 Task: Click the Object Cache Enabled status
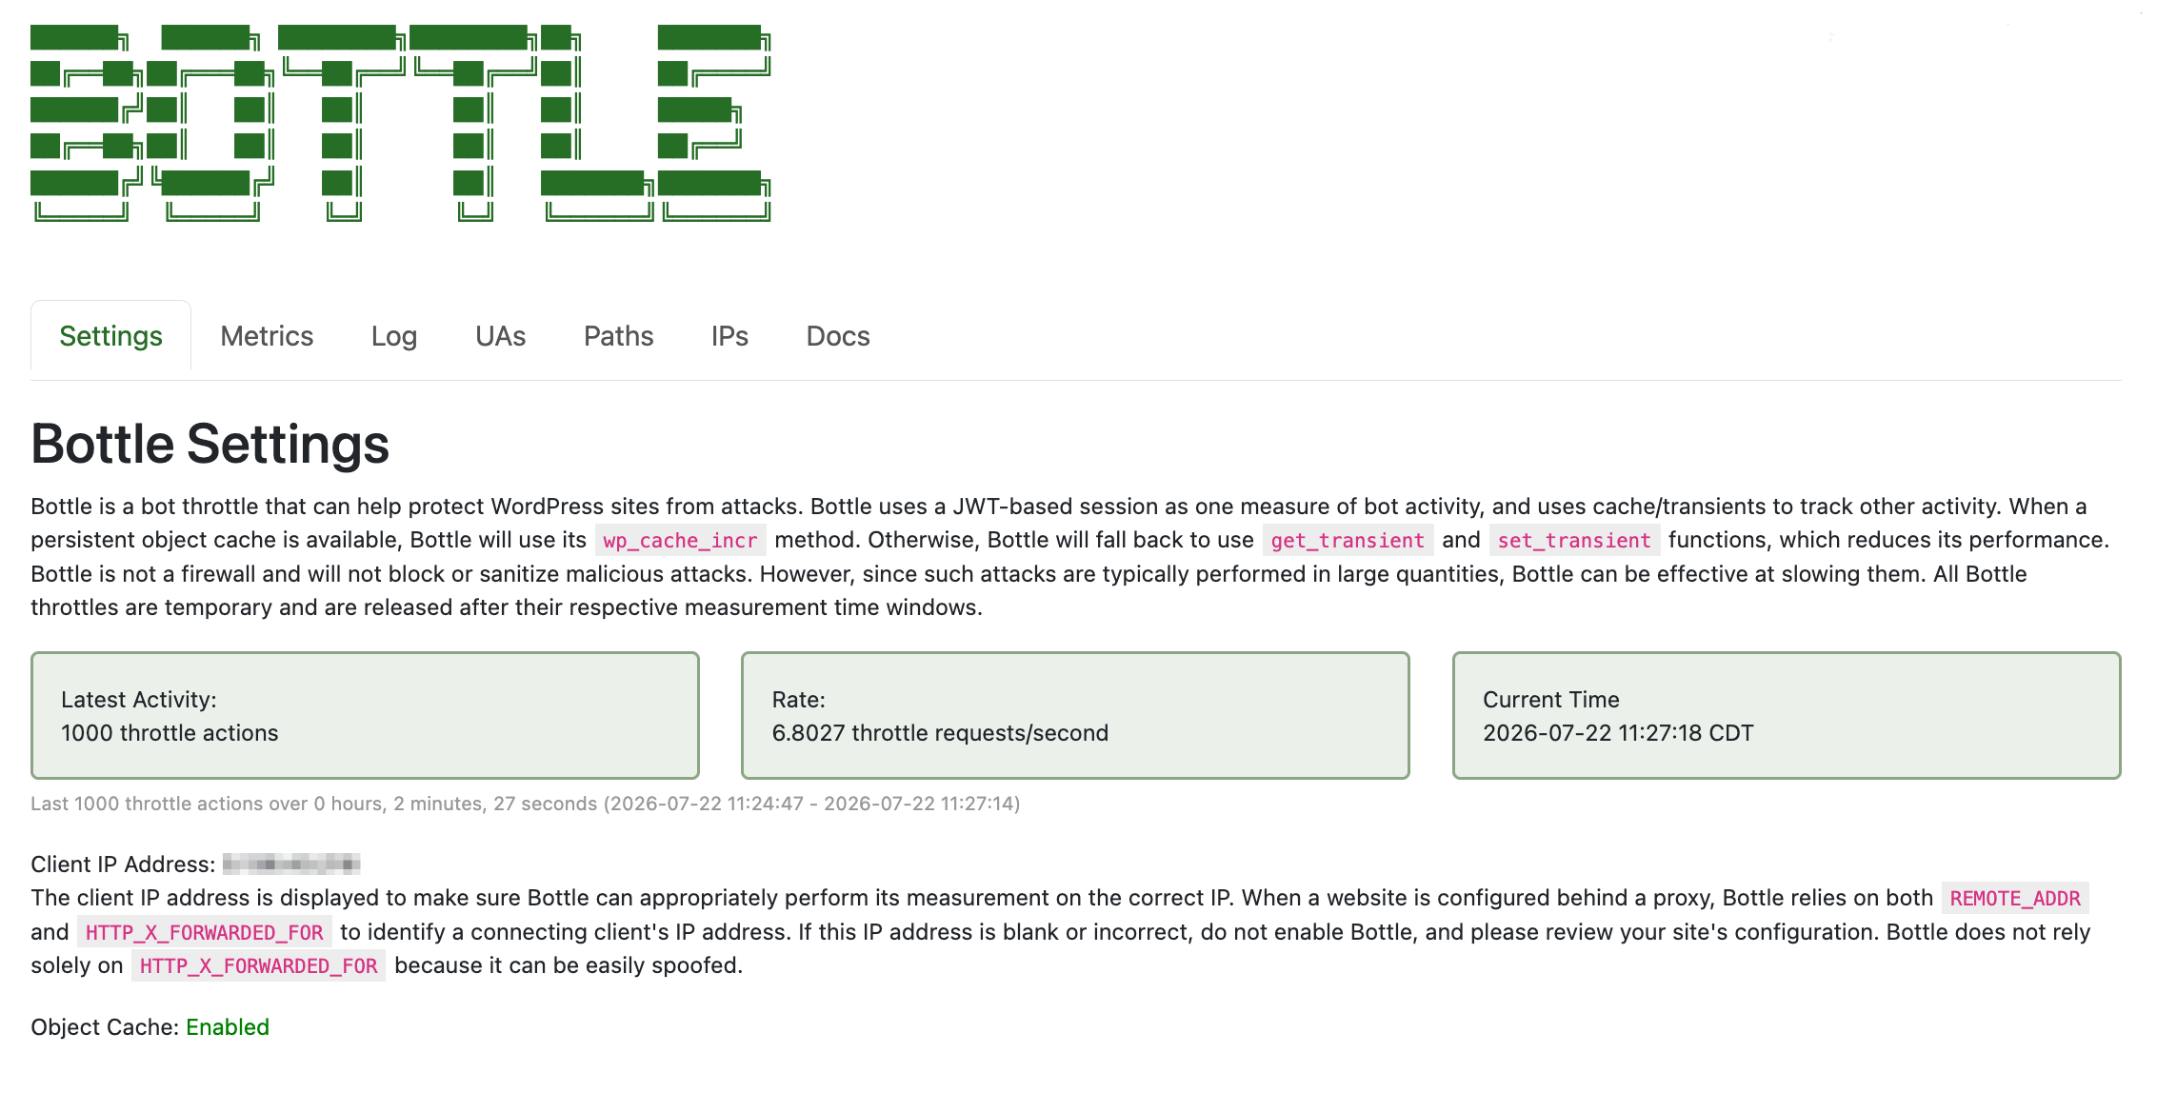(x=228, y=1027)
